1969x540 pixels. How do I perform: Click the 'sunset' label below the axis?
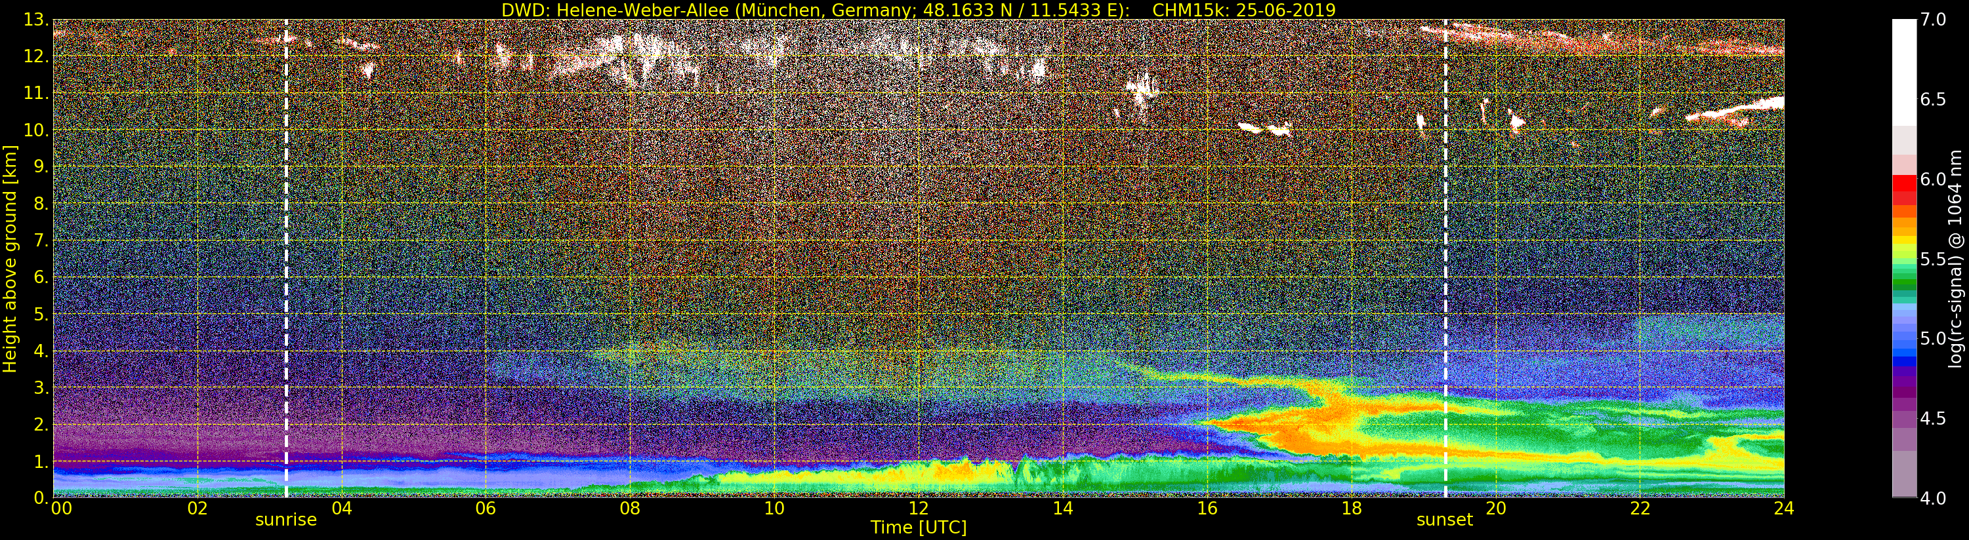pyautogui.click(x=1445, y=520)
